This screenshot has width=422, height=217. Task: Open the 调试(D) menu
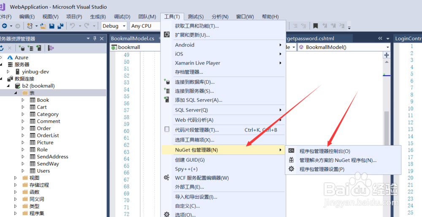point(122,16)
